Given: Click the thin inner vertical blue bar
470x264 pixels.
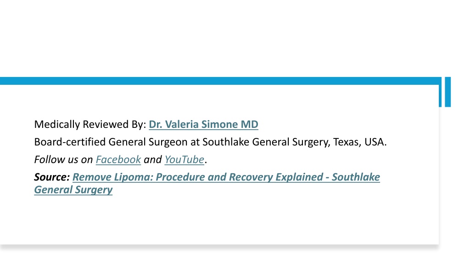Looking at the screenshot, I should pyautogui.click(x=440, y=96).
